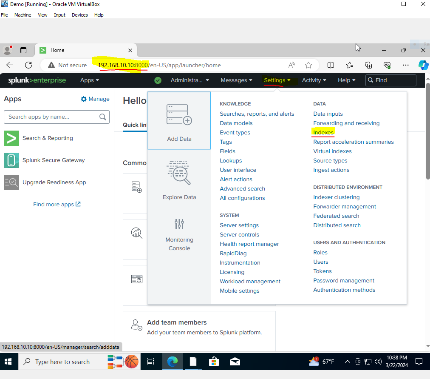This screenshot has height=379, width=430.
Task: Open the notification center icon
Action: click(x=419, y=362)
